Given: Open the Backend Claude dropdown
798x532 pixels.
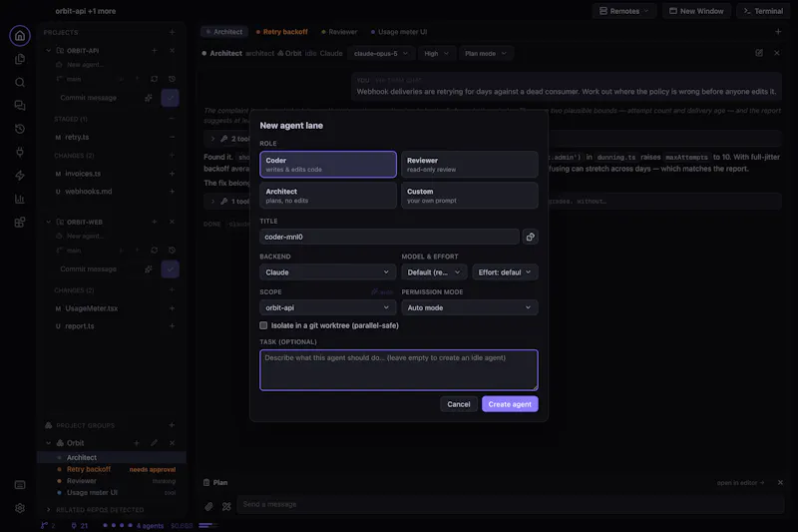Looking at the screenshot, I should coord(328,272).
